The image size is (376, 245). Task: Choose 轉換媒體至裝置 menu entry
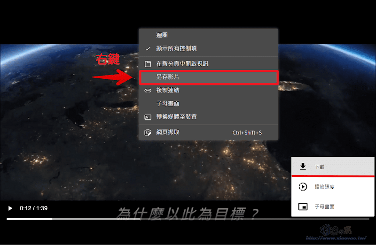[208, 117]
